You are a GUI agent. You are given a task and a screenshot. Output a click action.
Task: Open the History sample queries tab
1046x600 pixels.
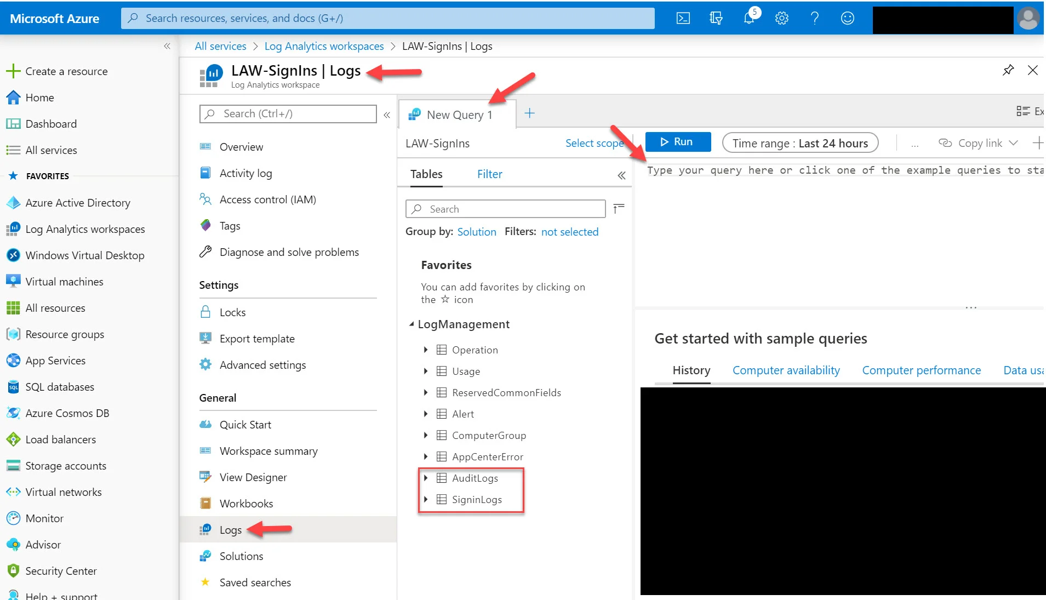691,370
